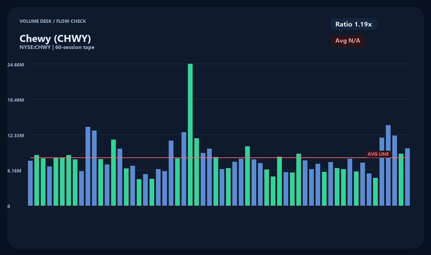Select the NYSE:CHWY 60-session tape subtitle
This screenshot has width=431, height=255.
click(57, 47)
